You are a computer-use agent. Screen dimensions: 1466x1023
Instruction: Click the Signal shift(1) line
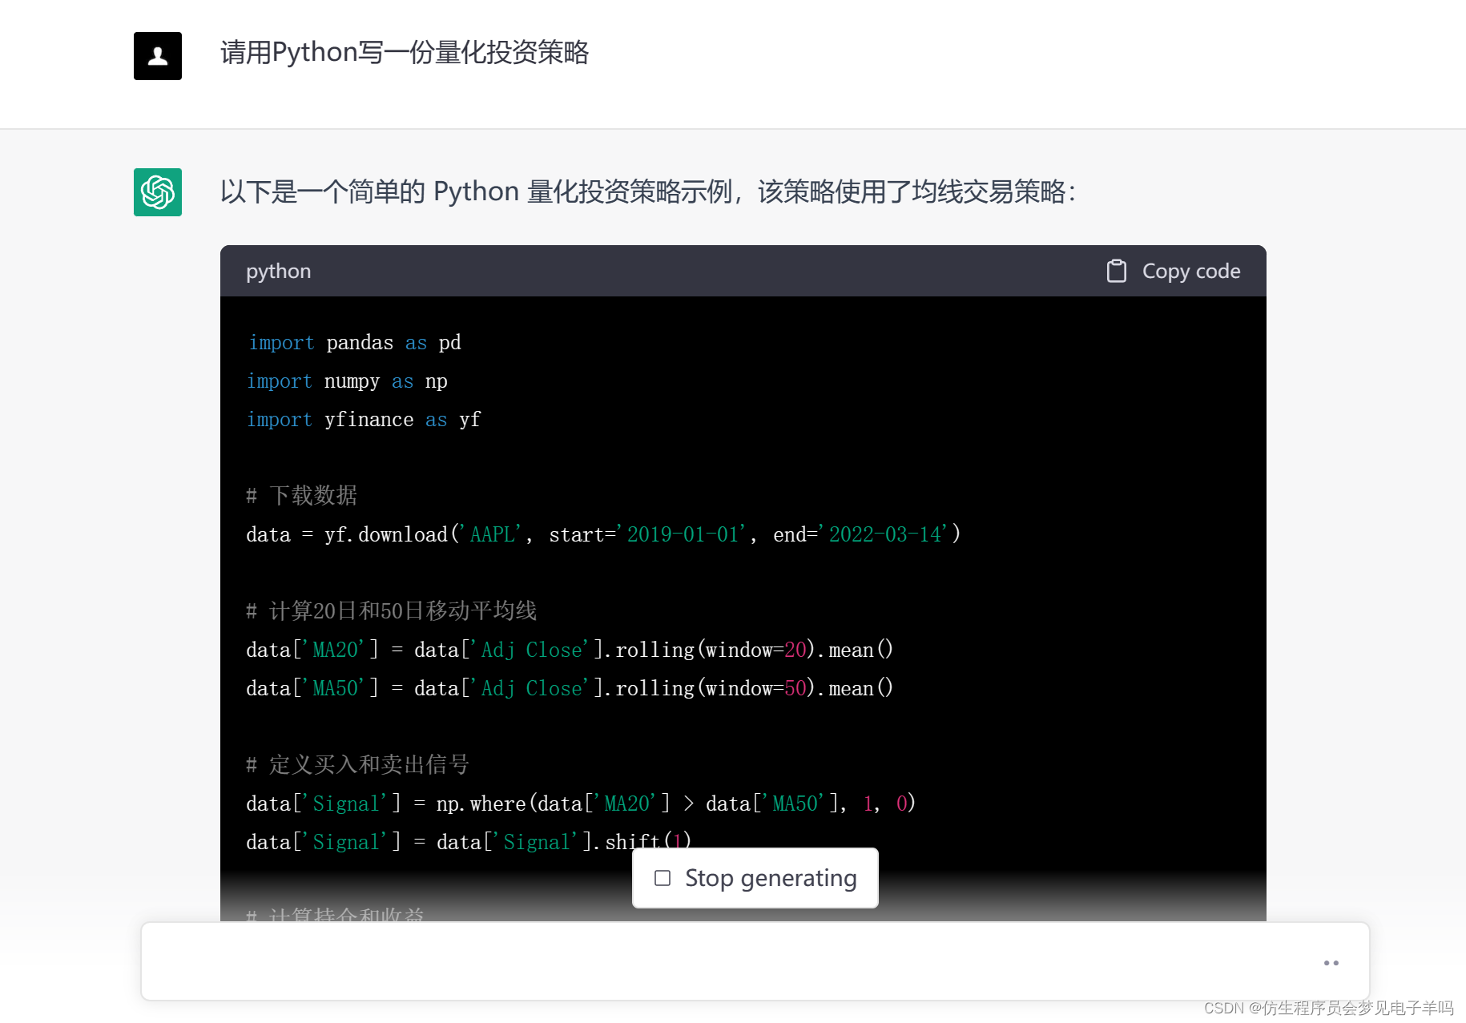tap(469, 842)
